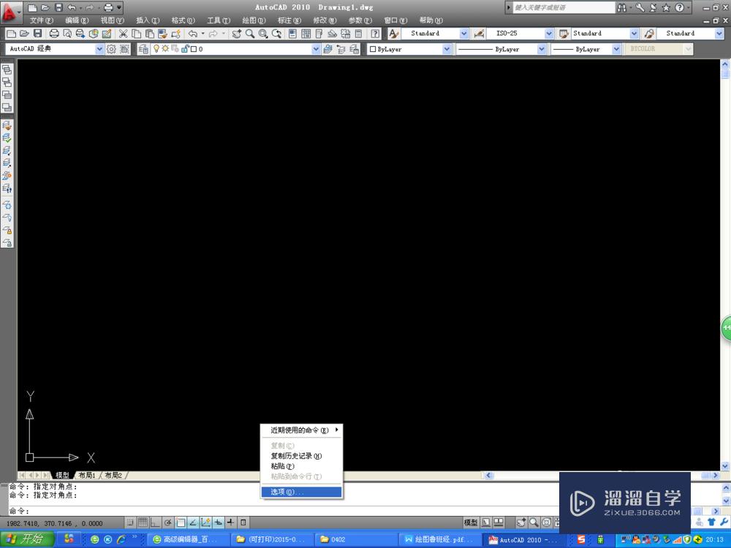The height and width of the screenshot is (548, 731).
Task: Expand the AutoCAD 经典 workspace dropdown
Action: 99,49
